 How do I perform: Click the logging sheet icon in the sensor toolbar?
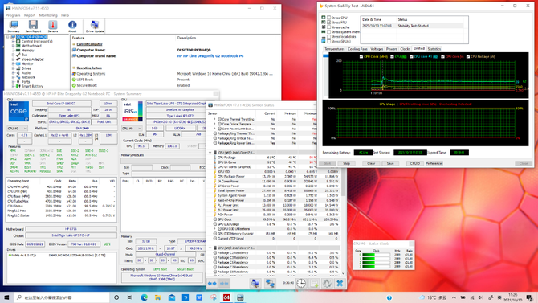[314, 283]
